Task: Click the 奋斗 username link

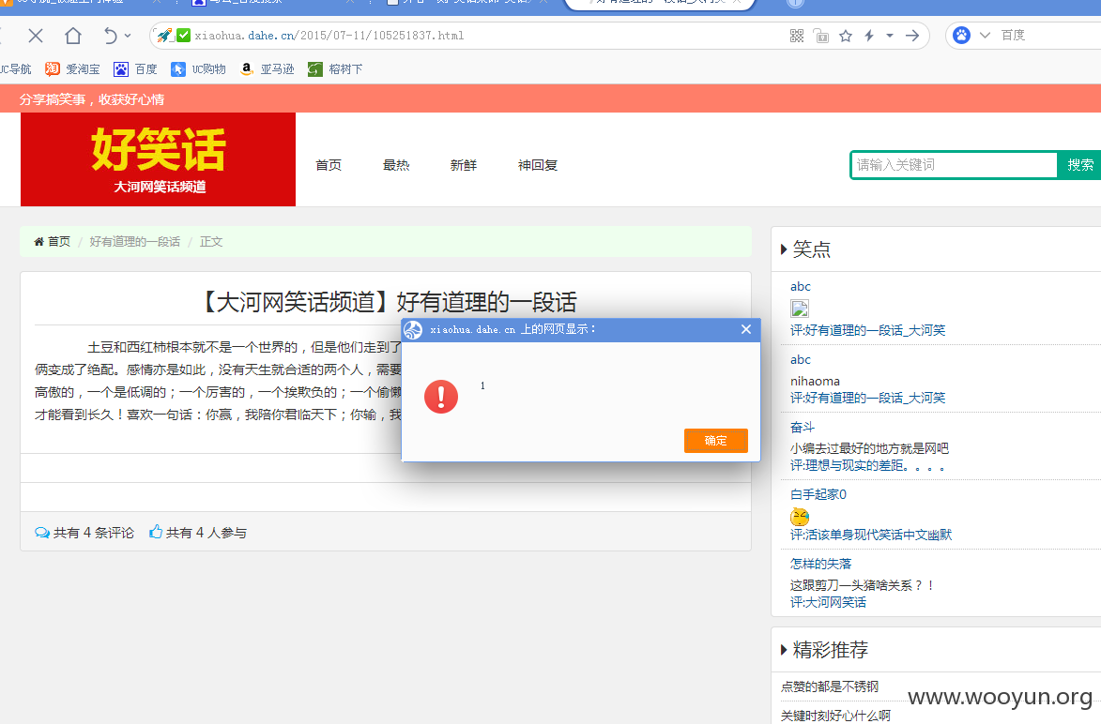Action: coord(803,428)
